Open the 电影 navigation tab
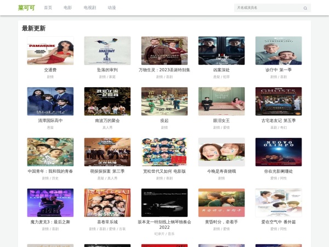329x247 pixels. pos(67,8)
